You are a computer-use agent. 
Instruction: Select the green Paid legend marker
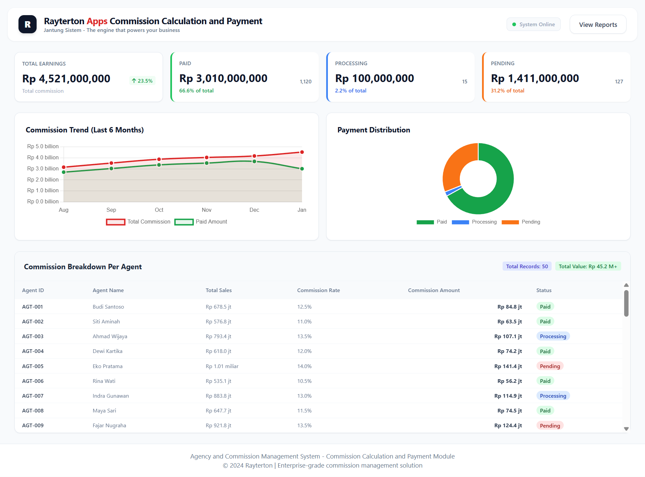pyautogui.click(x=425, y=222)
